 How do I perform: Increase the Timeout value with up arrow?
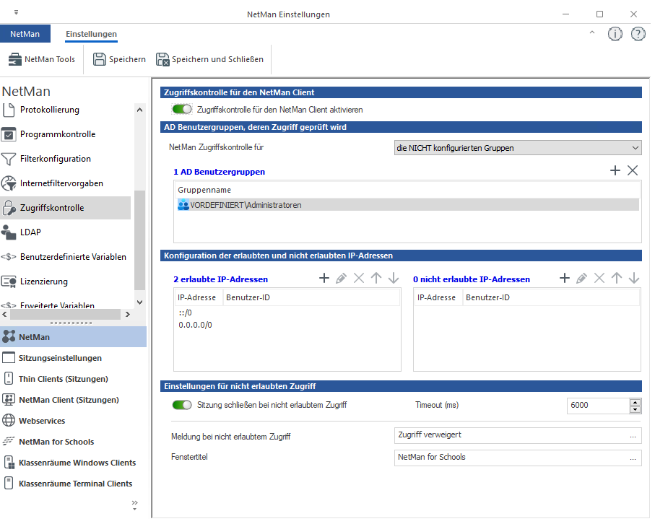(635, 401)
